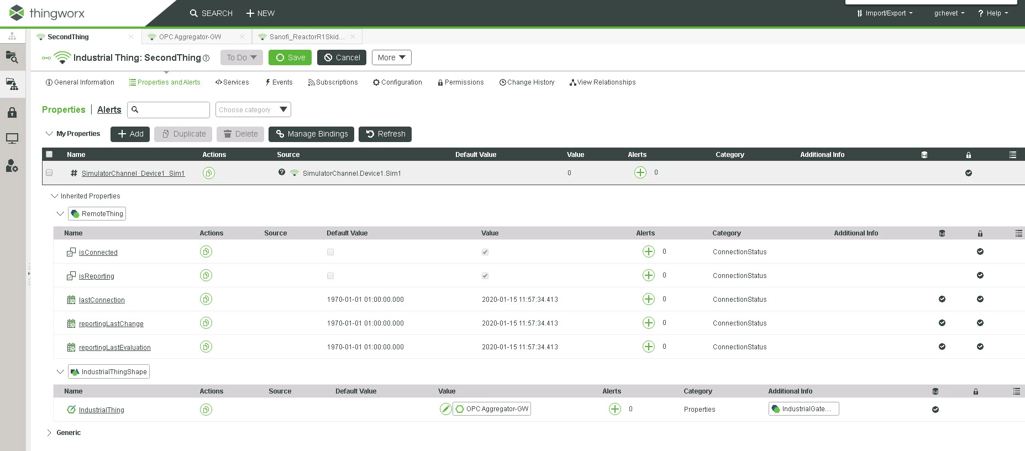
Task: Expand the Generic section
Action: point(49,433)
